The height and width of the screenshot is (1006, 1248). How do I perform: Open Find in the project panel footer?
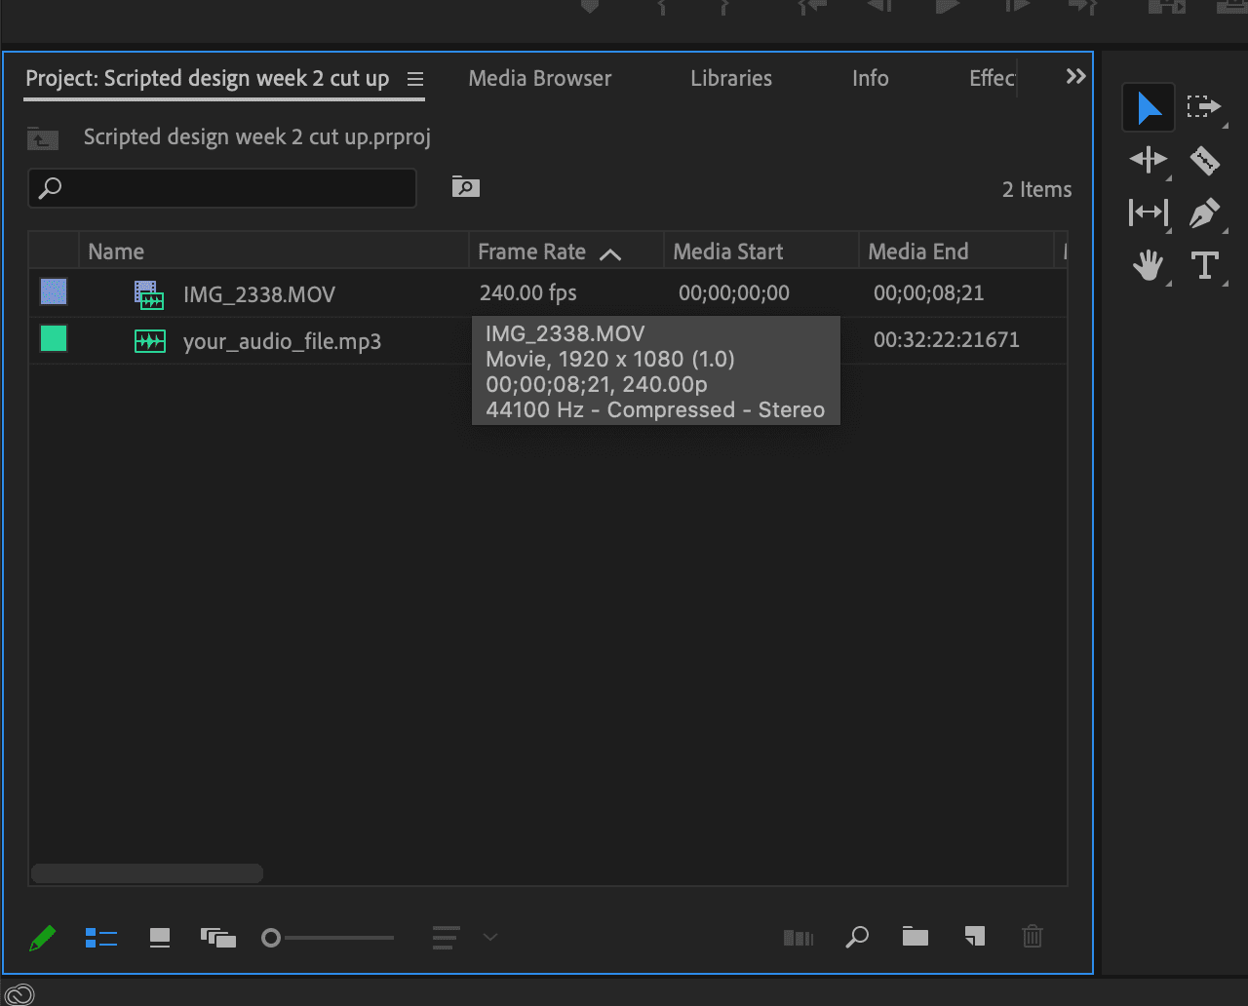coord(857,938)
